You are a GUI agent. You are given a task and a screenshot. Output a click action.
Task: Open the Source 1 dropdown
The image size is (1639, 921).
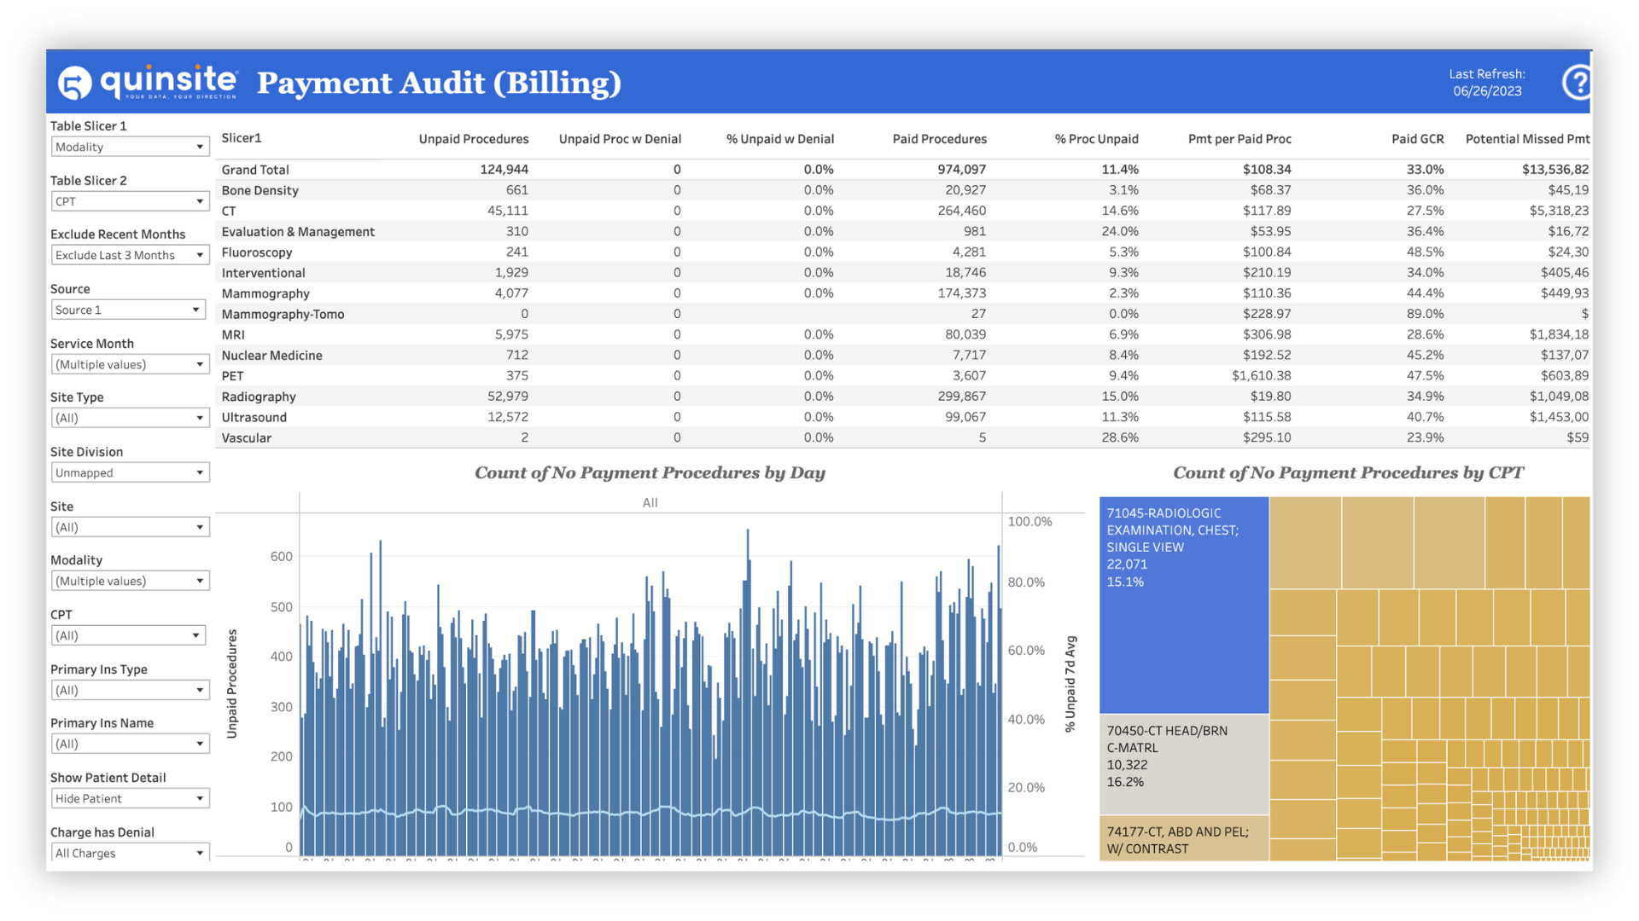(128, 309)
